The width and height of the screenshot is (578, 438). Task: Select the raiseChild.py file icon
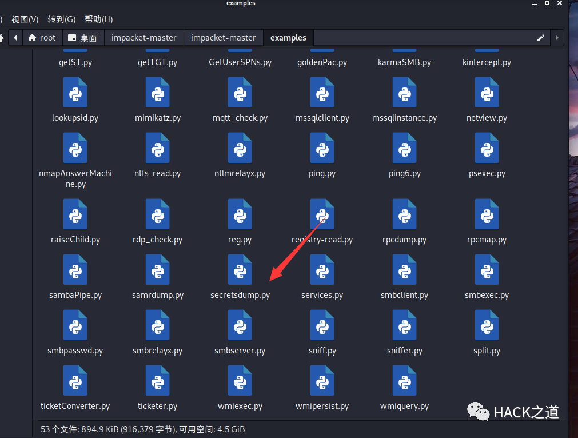pyautogui.click(x=75, y=214)
